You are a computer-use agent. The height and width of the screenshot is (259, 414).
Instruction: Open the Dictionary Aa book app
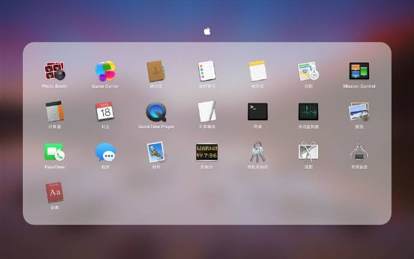[55, 192]
